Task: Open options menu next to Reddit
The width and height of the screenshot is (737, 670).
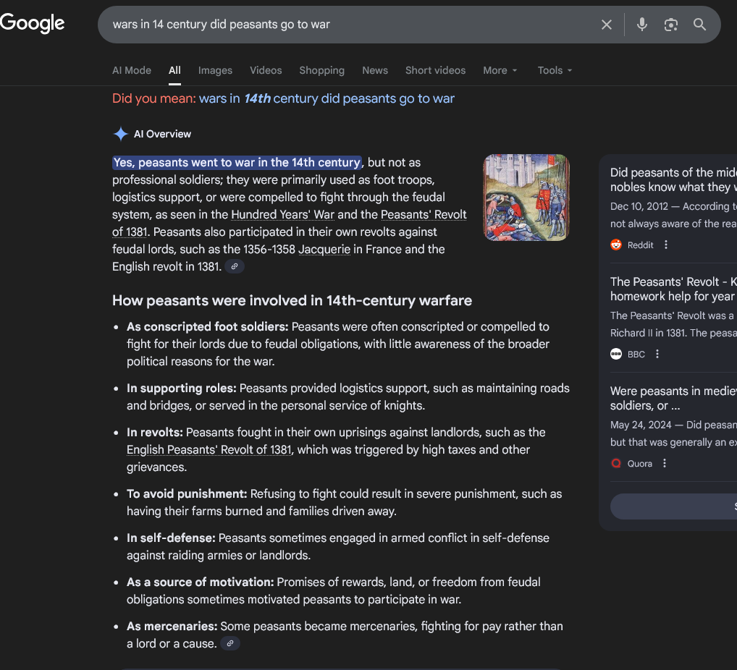Action: click(665, 245)
